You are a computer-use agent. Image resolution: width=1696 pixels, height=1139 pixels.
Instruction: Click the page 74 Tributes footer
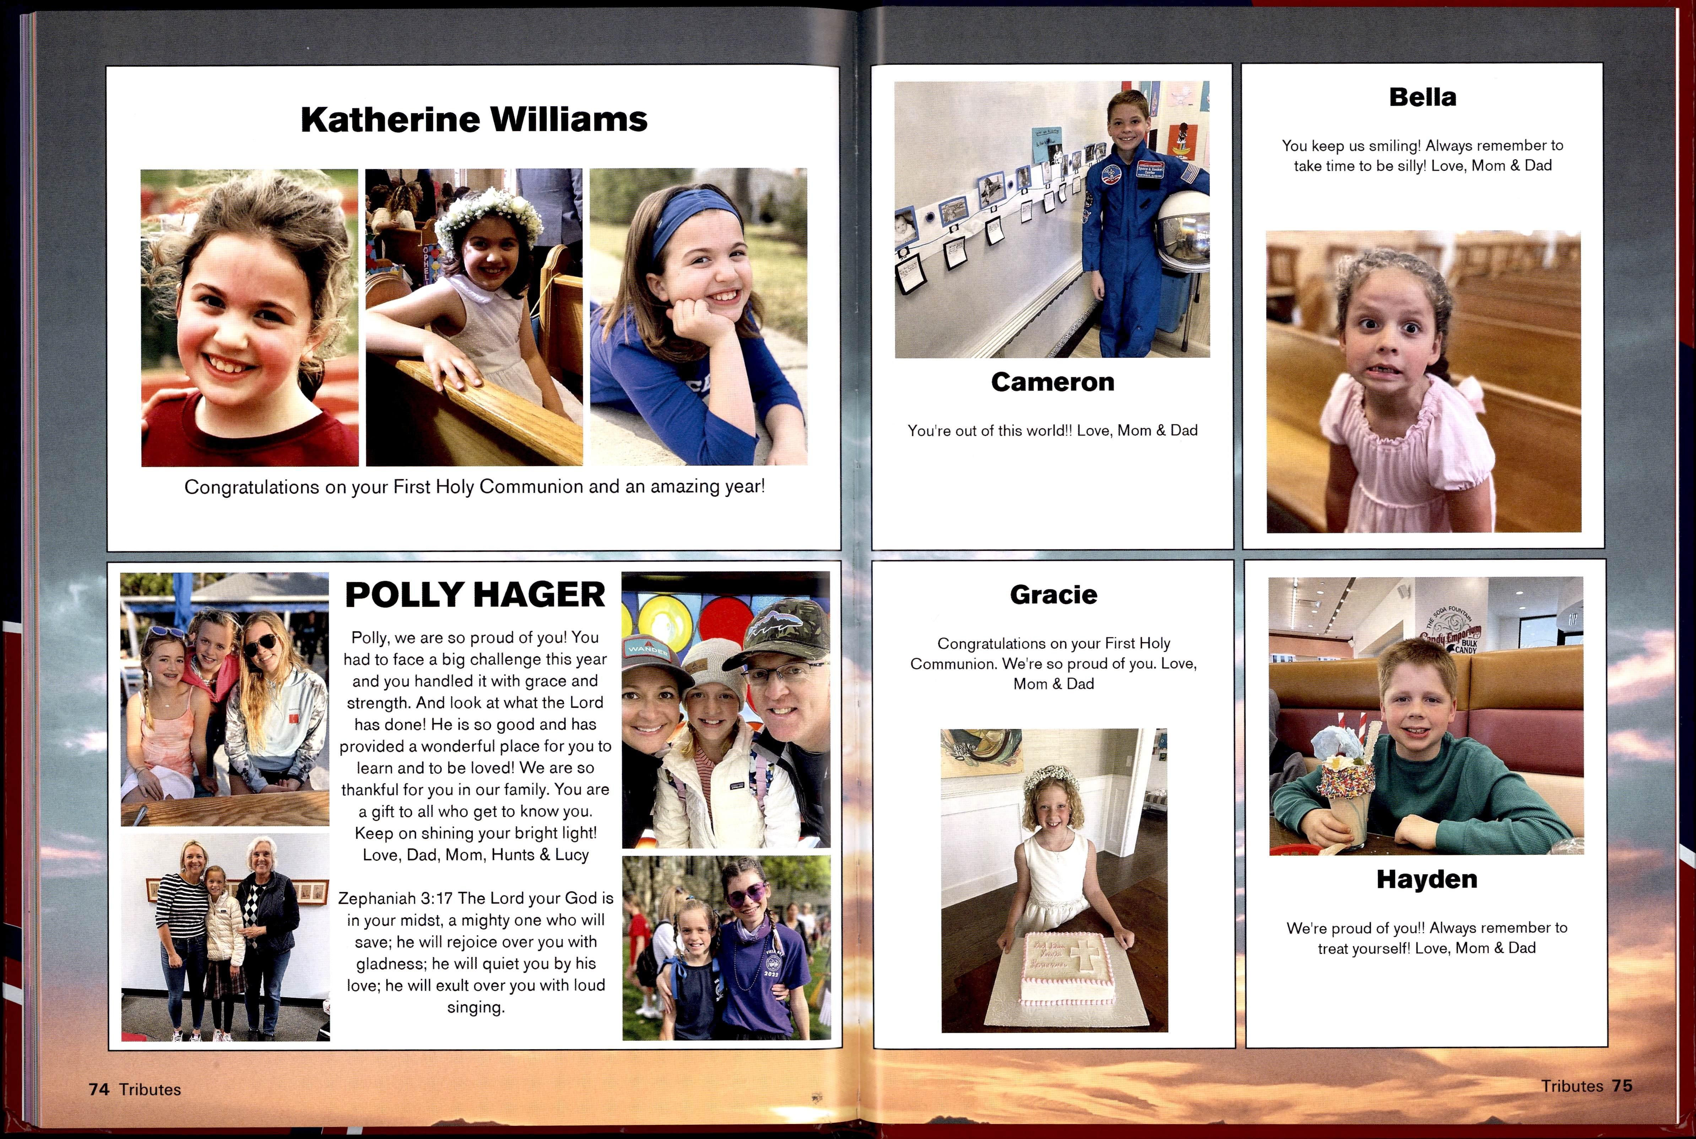(x=135, y=1090)
